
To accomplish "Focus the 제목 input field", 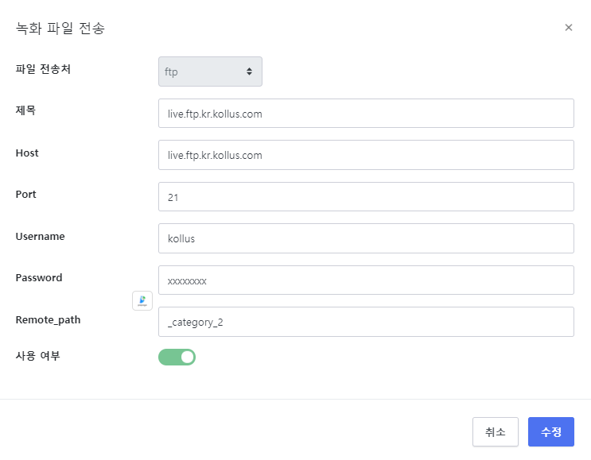I will [366, 114].
